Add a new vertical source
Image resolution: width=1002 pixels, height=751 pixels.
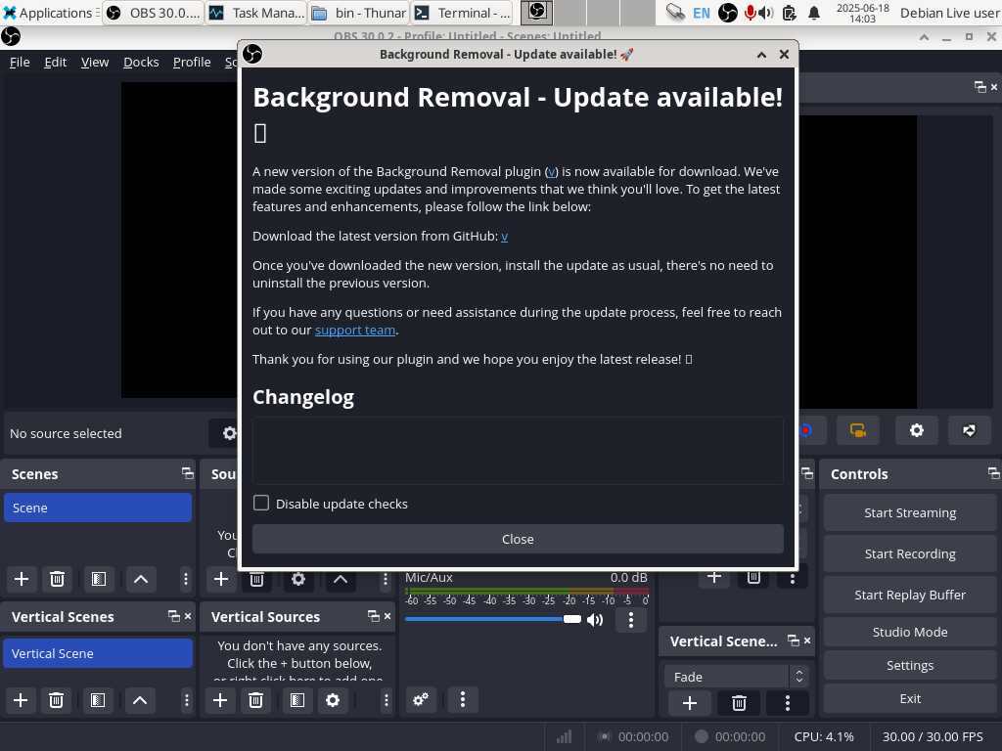(220, 700)
